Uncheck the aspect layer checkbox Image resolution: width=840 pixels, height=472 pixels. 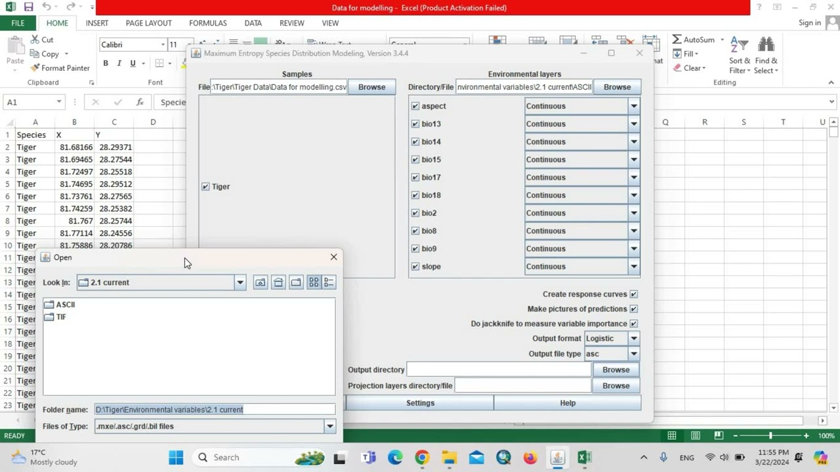point(415,106)
